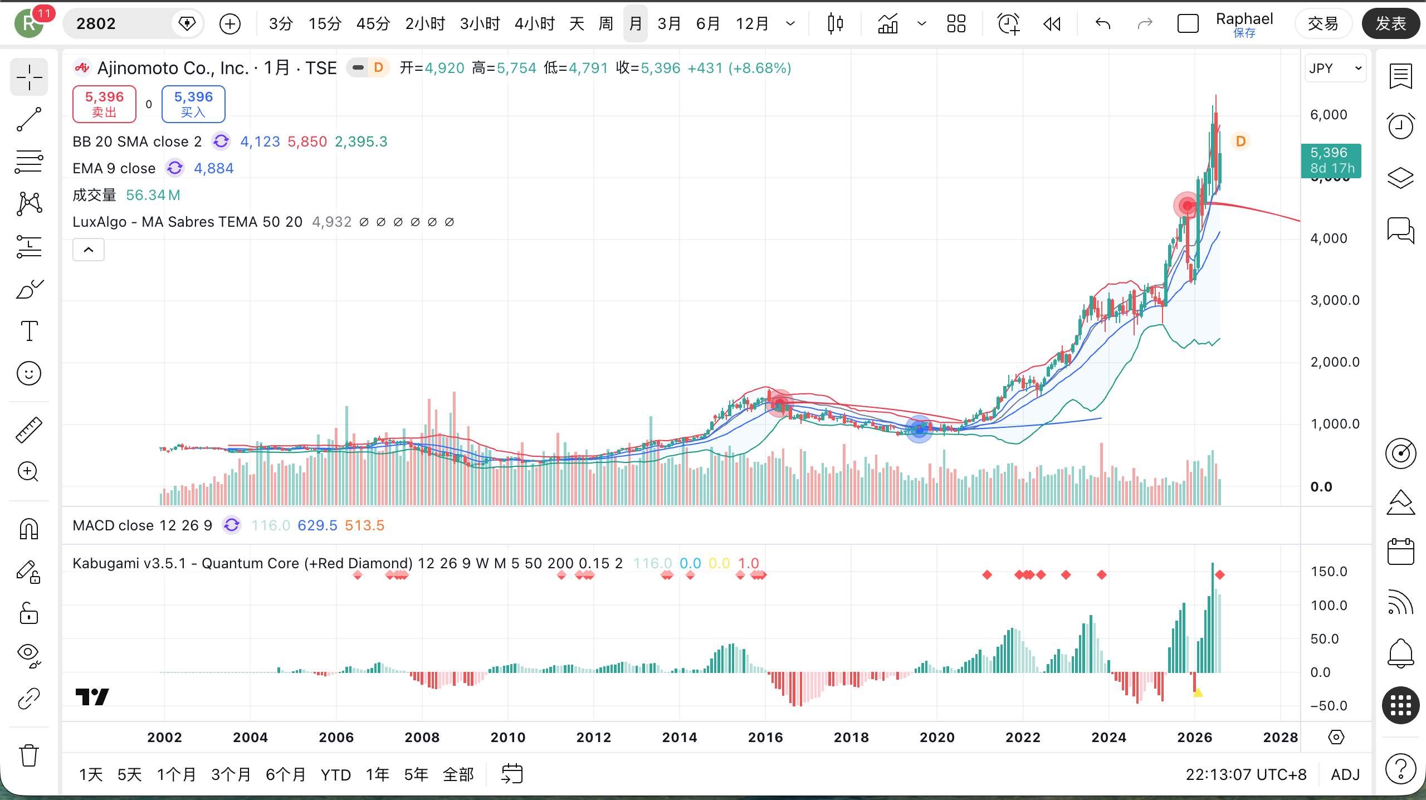1426x800 pixels.
Task: Open the chat bubbles icon
Action: [x=1400, y=230]
